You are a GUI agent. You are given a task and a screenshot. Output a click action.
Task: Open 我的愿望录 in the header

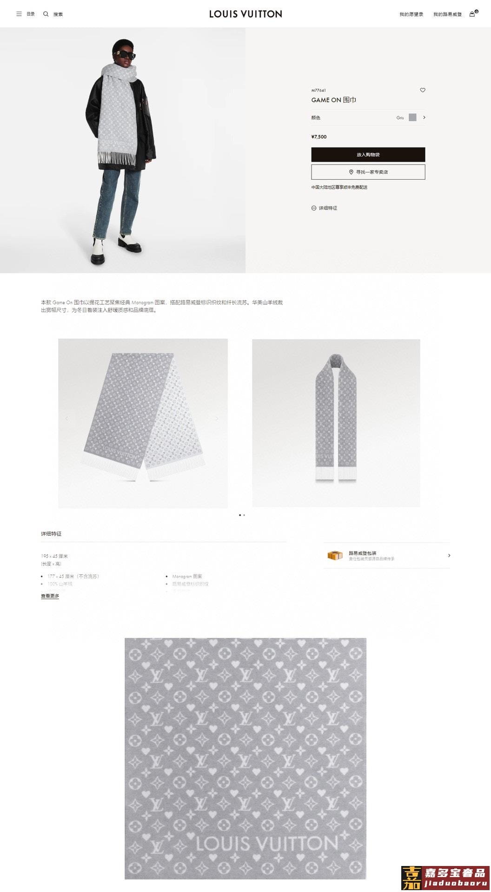[411, 14]
